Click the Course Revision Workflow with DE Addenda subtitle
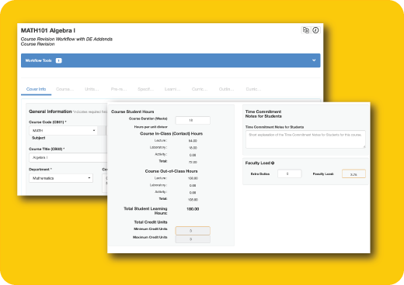404x285 pixels. [x=67, y=39]
